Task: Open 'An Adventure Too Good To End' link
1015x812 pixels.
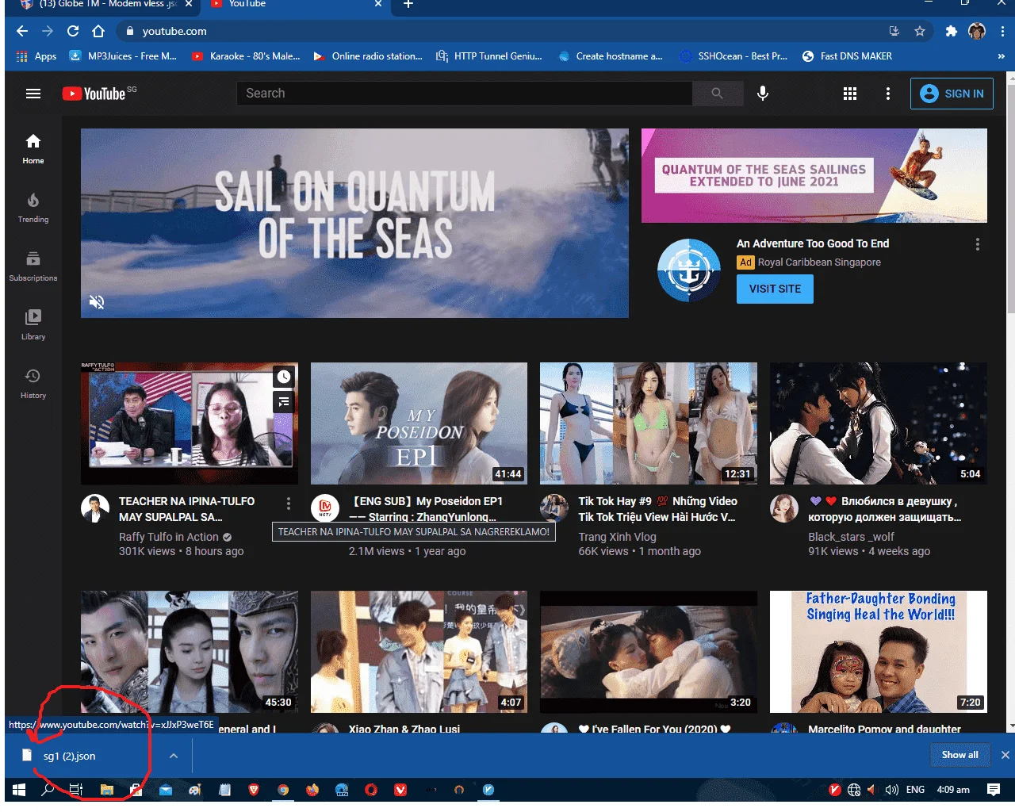Action: coord(813,243)
